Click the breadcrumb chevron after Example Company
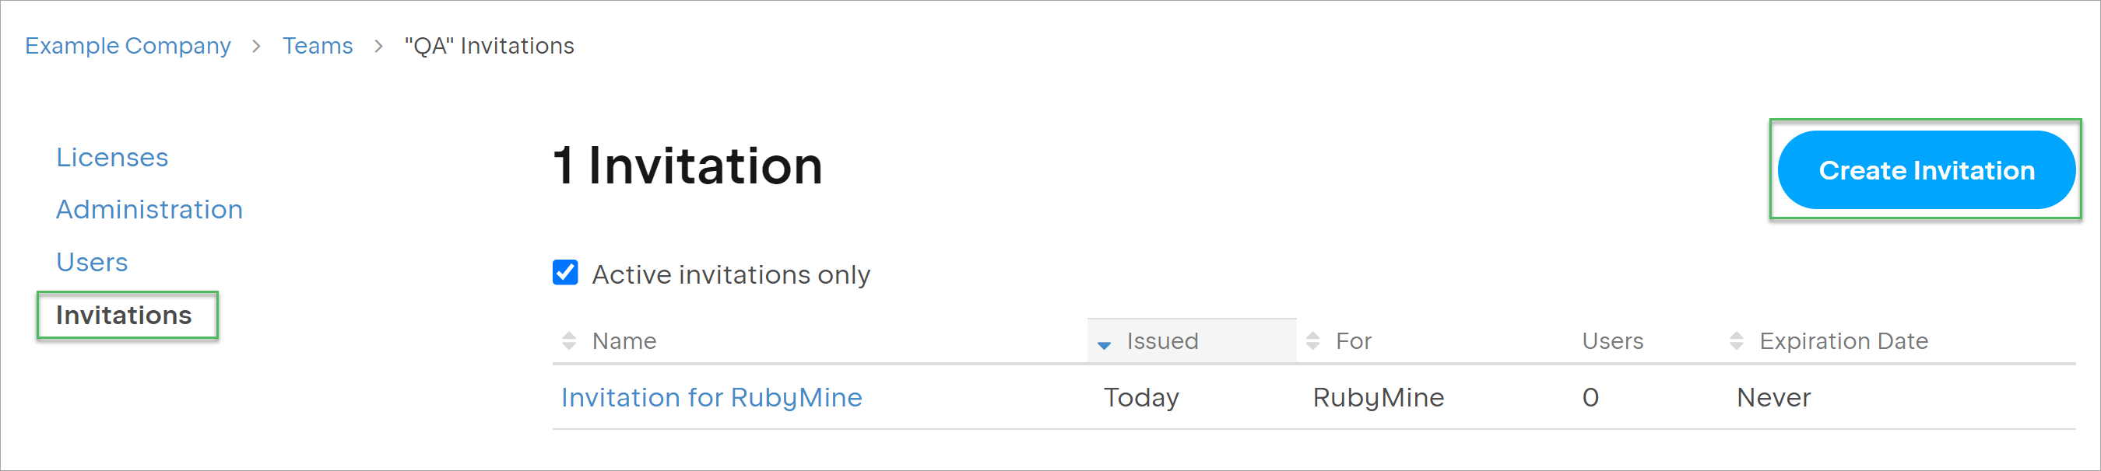The width and height of the screenshot is (2101, 471). (x=256, y=47)
